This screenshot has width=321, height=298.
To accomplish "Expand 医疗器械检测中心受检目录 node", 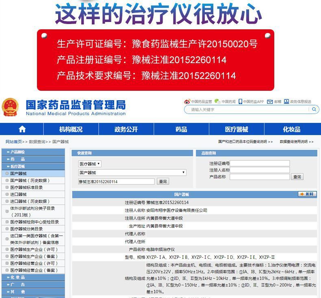I will (7, 222).
